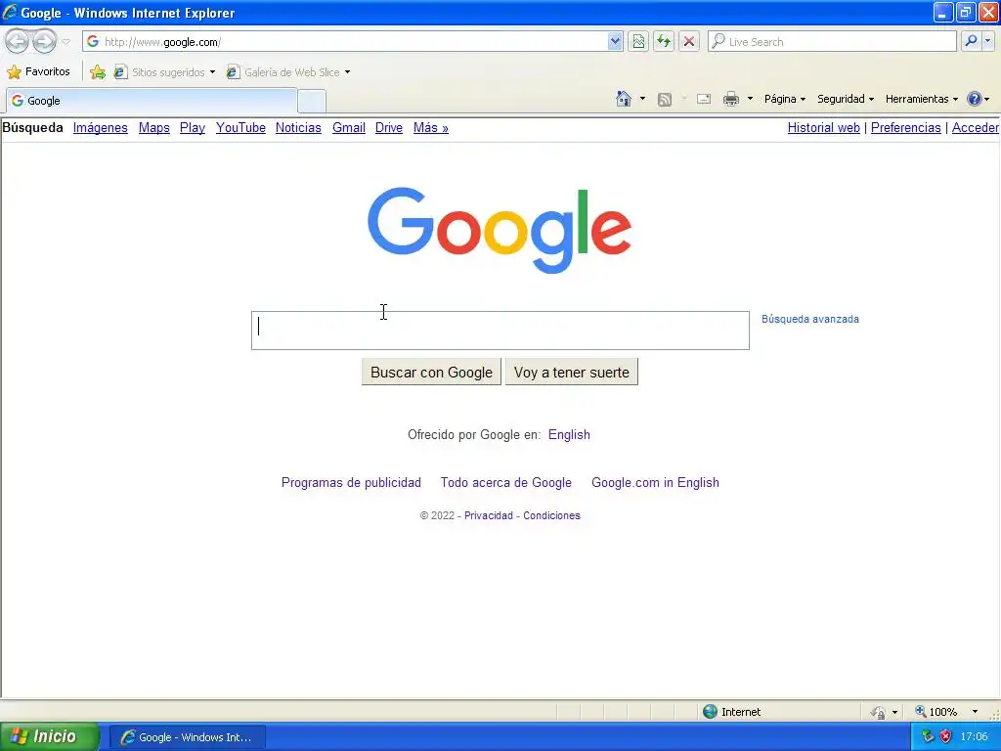The image size is (1001, 751).
Task: Open the Inicio start menu
Action: point(50,736)
